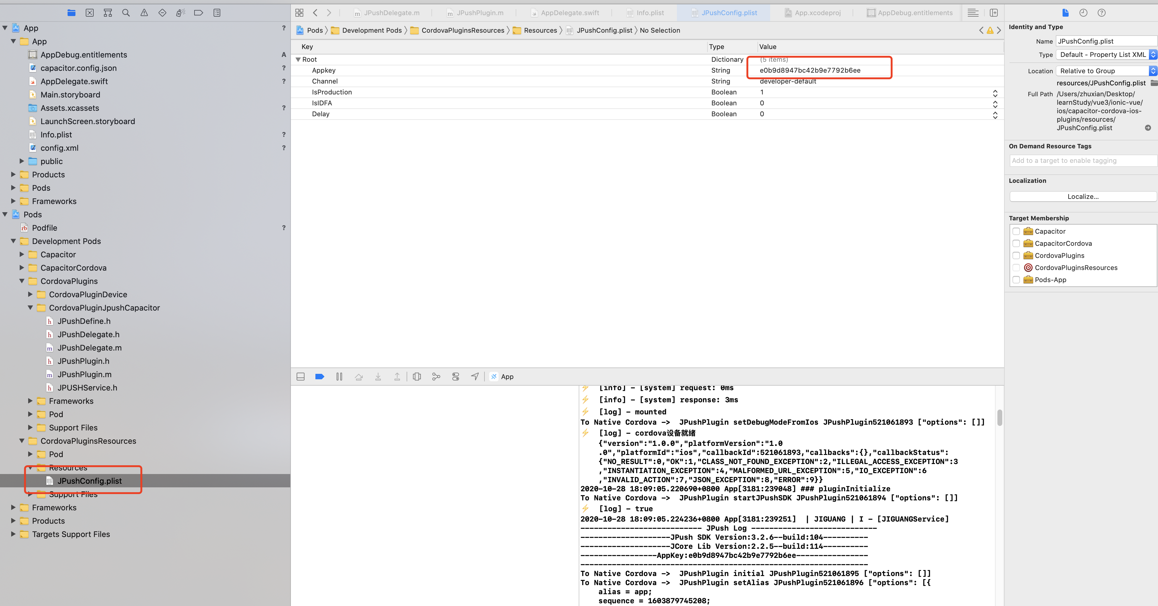The width and height of the screenshot is (1158, 606).
Task: Switch to Info.plist tab
Action: 645,13
